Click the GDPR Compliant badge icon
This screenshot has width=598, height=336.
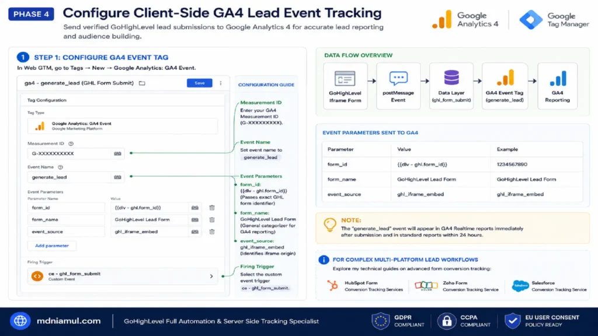pyautogui.click(x=381, y=321)
